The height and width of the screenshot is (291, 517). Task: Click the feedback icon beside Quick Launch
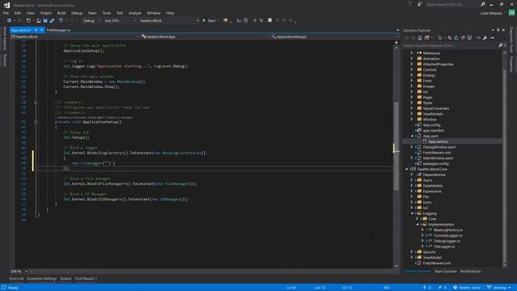click(x=420, y=4)
